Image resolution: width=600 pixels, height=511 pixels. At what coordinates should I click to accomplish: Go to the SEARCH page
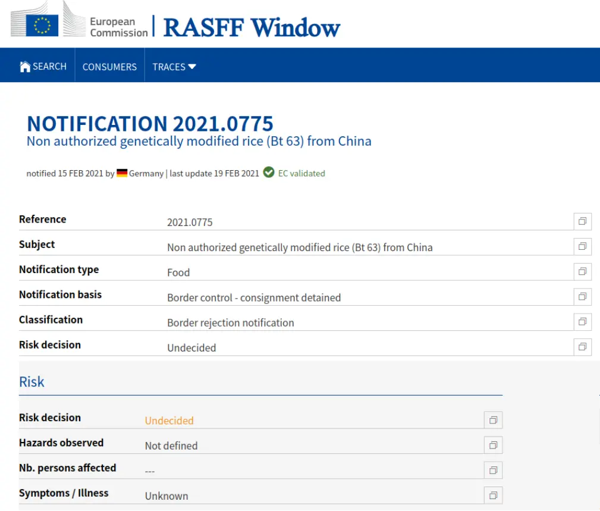click(x=49, y=67)
